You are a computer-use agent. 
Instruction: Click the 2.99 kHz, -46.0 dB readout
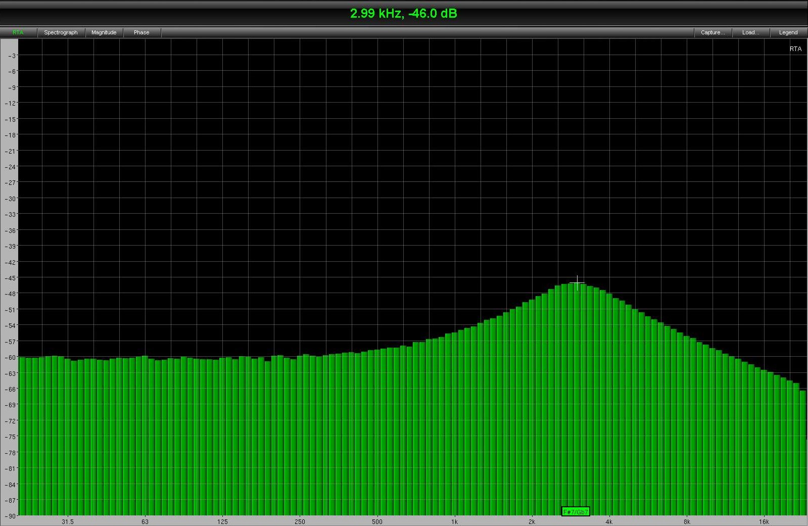click(x=403, y=13)
